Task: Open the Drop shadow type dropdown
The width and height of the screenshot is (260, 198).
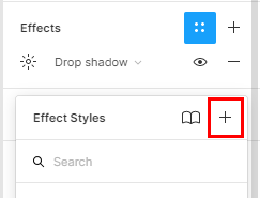Action: coord(98,63)
